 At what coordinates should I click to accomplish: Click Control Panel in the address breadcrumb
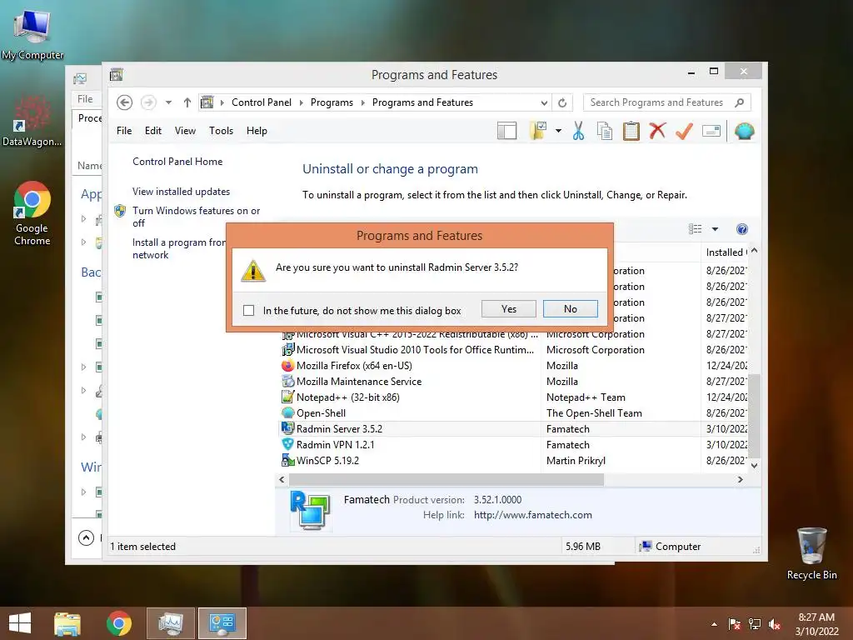261,102
